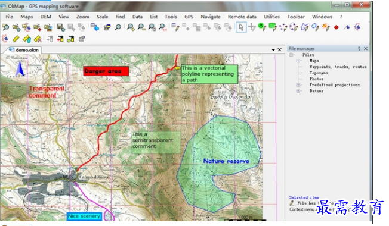This screenshot has width=389, height=226.
Task: Expand the Datums tree node
Action: [x=298, y=91]
